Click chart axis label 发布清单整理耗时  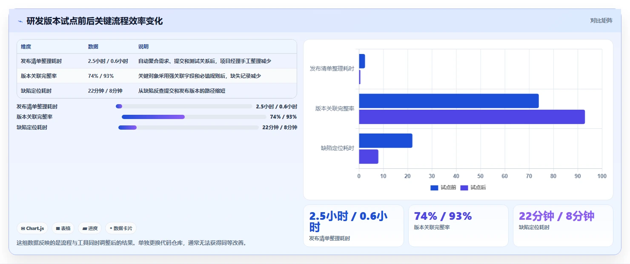coord(332,69)
